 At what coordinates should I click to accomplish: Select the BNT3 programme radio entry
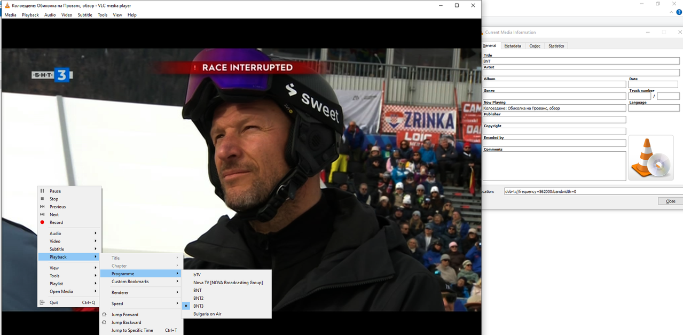coord(226,306)
